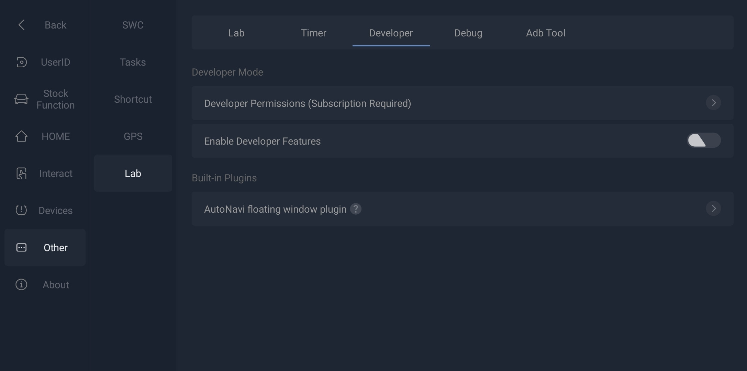The image size is (747, 371).
Task: Click the HOME house icon
Action: [x=21, y=136]
